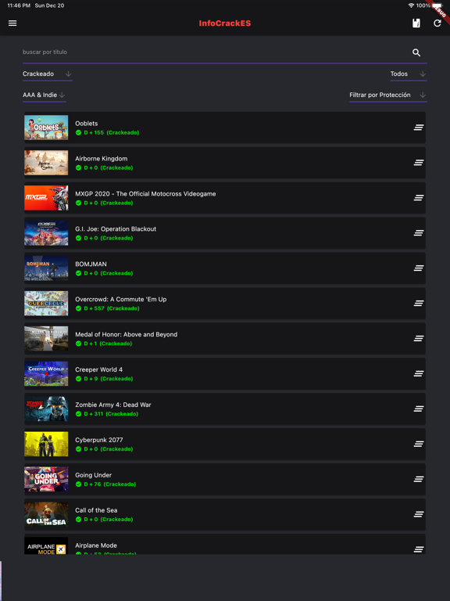Viewport: 450px width, 601px height.
Task: Click the Cyberpunk 2077 cover thumbnail
Action: pyautogui.click(x=46, y=444)
